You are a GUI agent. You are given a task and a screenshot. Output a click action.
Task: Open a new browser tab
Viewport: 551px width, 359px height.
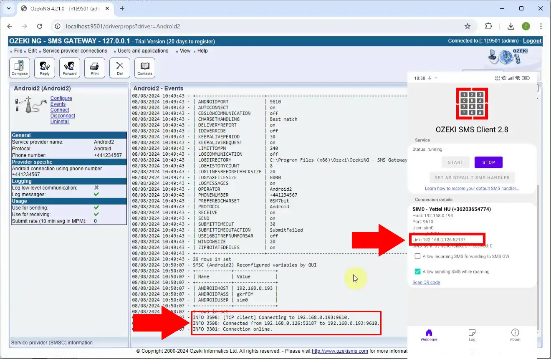[122, 8]
